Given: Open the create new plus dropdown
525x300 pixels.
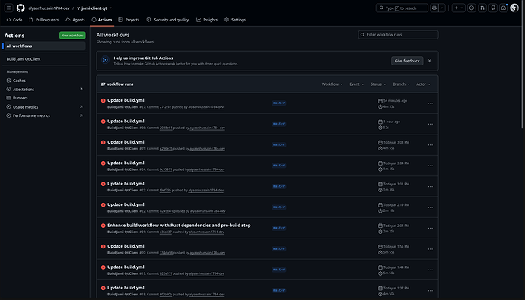Looking at the screenshot, I should 458,8.
